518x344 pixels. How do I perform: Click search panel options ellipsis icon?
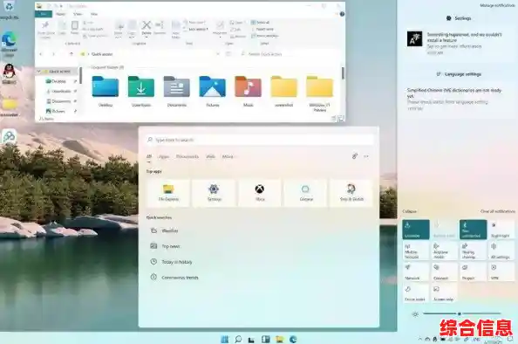pyautogui.click(x=366, y=156)
